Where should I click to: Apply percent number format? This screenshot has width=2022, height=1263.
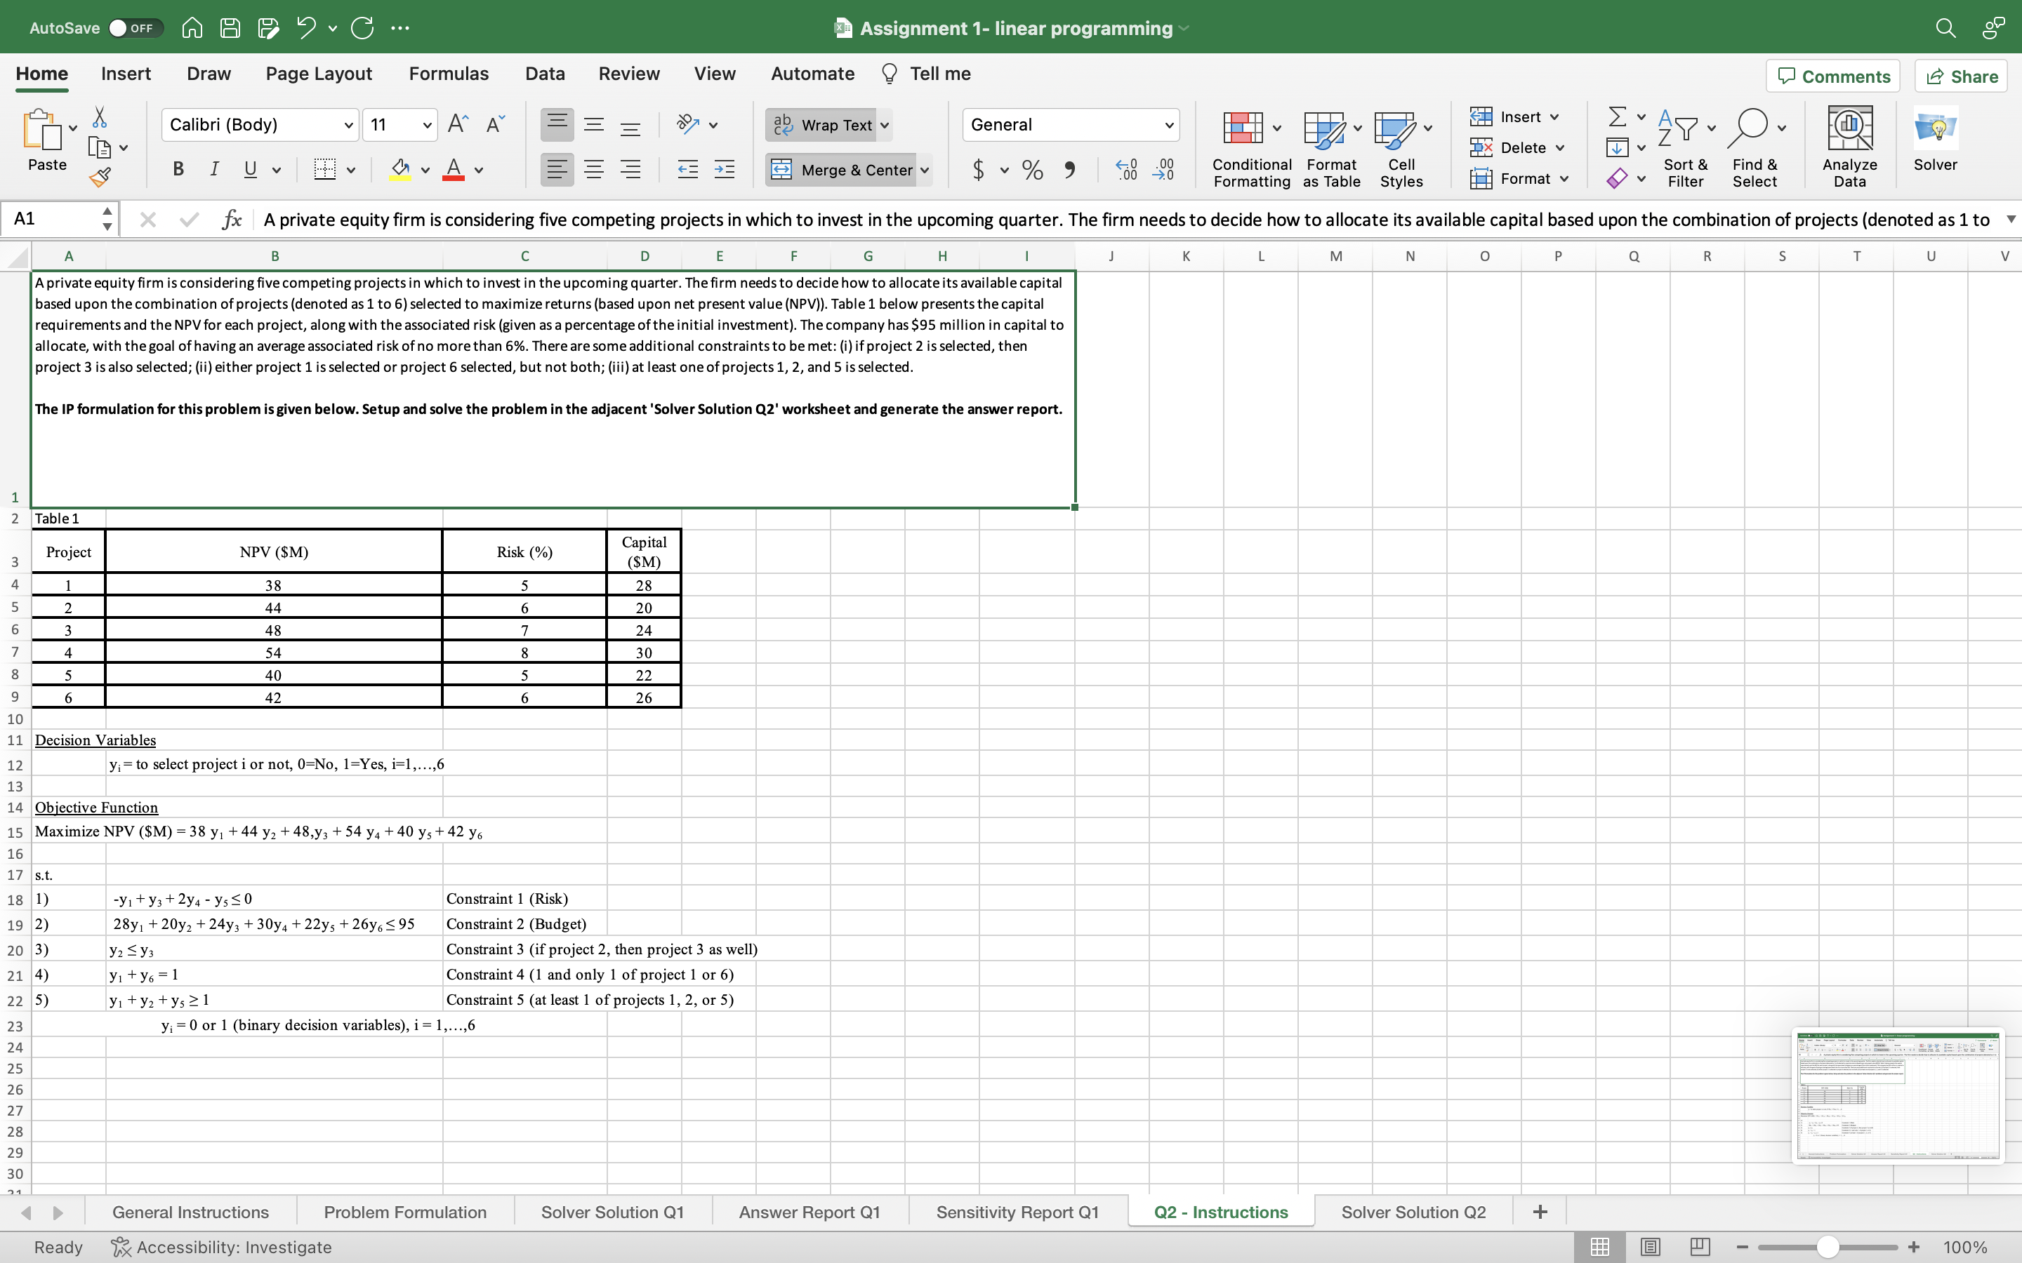pyautogui.click(x=1032, y=170)
